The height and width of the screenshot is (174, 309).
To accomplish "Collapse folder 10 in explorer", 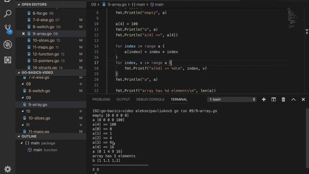I will [23, 111].
